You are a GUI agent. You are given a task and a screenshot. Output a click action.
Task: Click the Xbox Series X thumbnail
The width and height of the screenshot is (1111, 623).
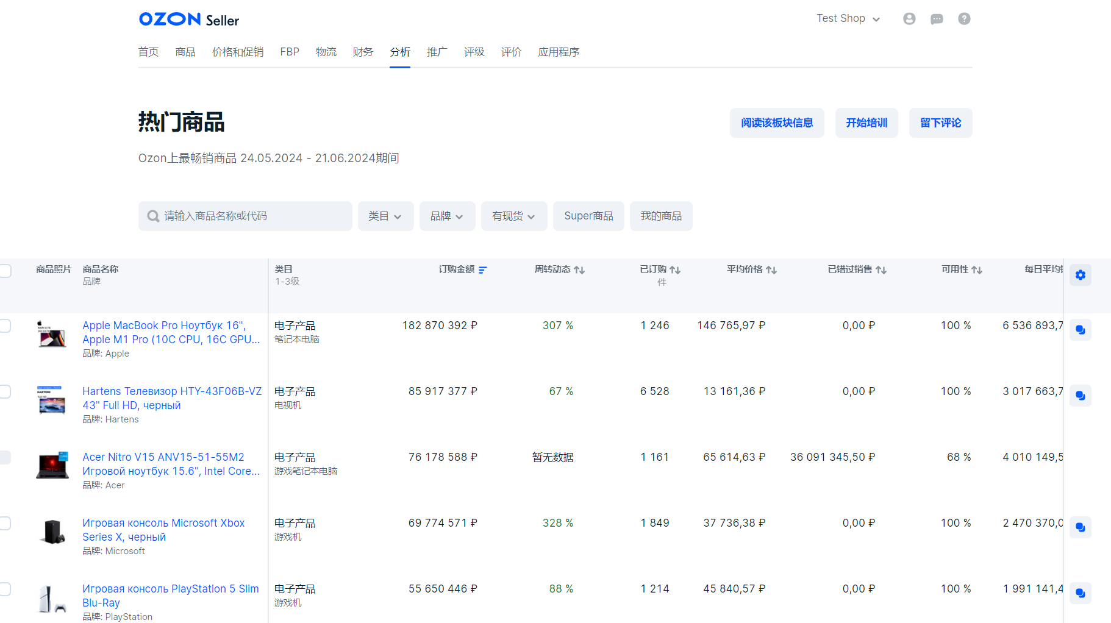pyautogui.click(x=52, y=532)
